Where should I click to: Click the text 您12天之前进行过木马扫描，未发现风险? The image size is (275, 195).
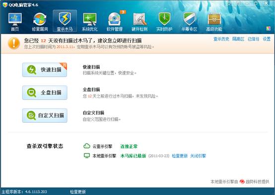120,96
